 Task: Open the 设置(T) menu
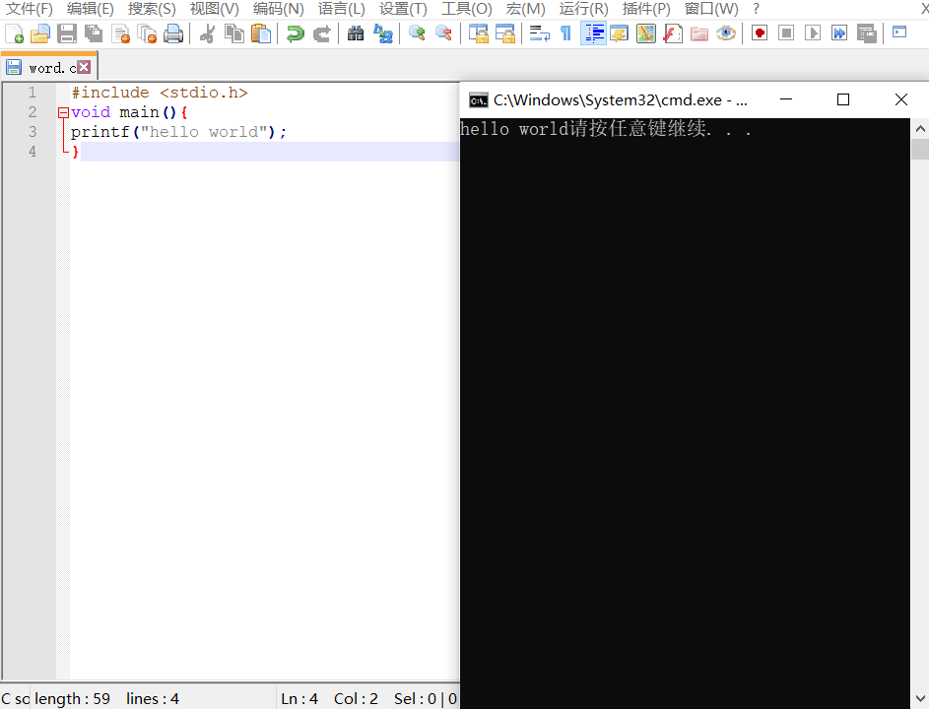(403, 9)
